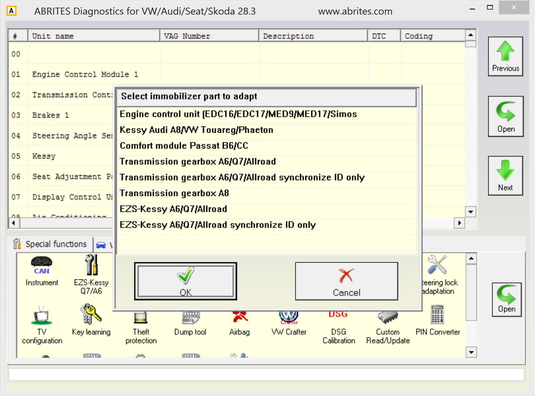
Task: Maximize the Abrites Diagnostics window
Action: (490, 8)
